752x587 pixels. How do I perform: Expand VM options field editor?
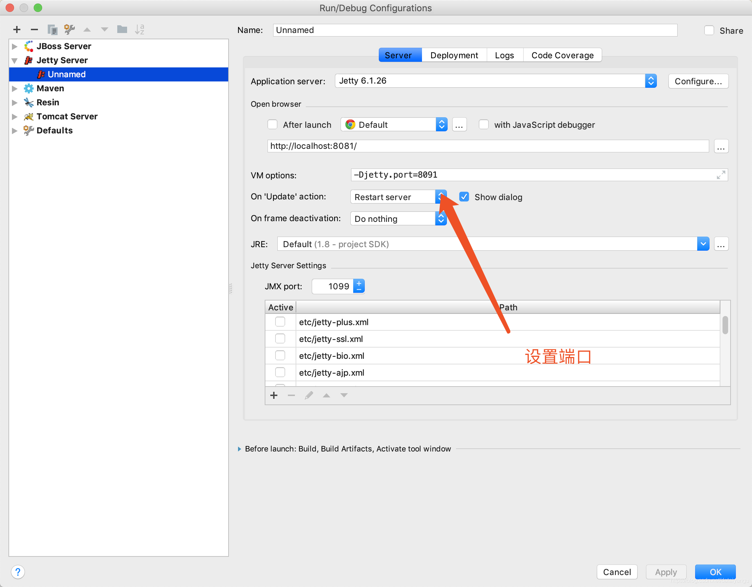point(721,175)
